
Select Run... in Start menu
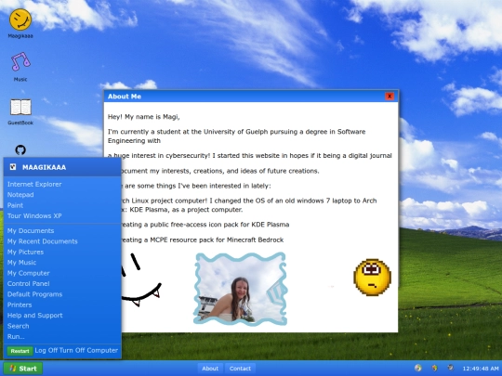[16, 336]
